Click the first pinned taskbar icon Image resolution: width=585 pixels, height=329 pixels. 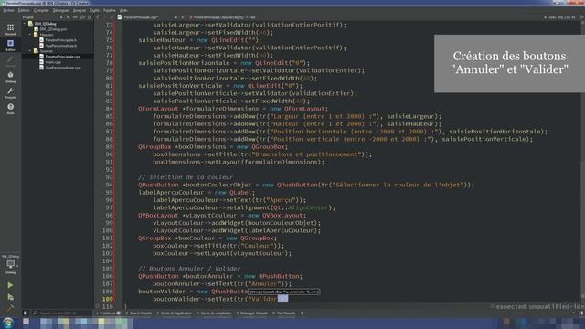[x=27, y=322]
